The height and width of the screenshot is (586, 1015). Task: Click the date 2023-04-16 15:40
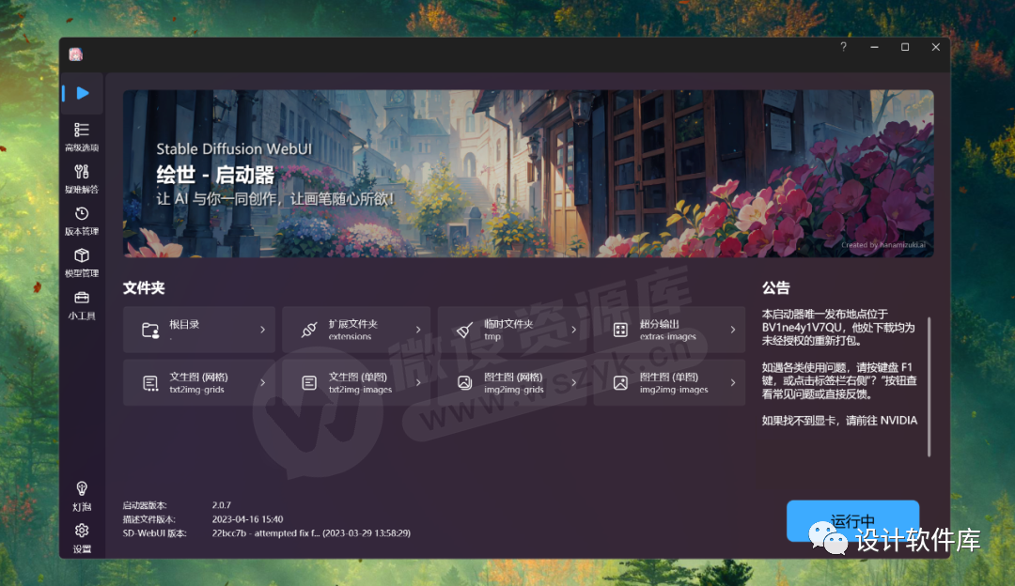(247, 519)
